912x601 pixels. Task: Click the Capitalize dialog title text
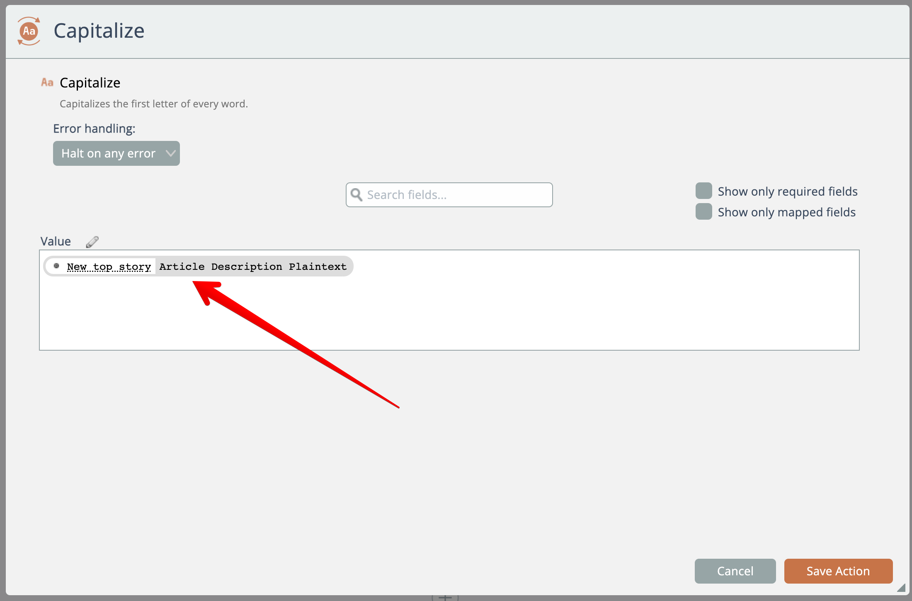pyautogui.click(x=99, y=31)
